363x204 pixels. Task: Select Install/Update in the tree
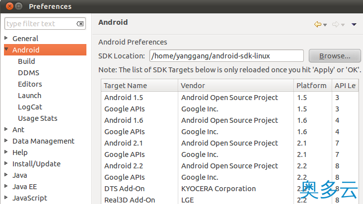pos(36,163)
